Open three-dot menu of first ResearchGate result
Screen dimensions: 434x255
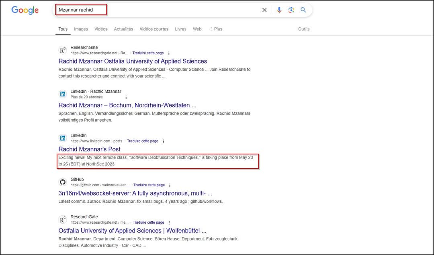(169, 53)
